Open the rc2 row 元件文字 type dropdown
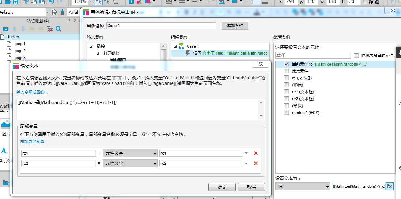Screen dimensions: 401x199 pyautogui.click(x=130, y=163)
